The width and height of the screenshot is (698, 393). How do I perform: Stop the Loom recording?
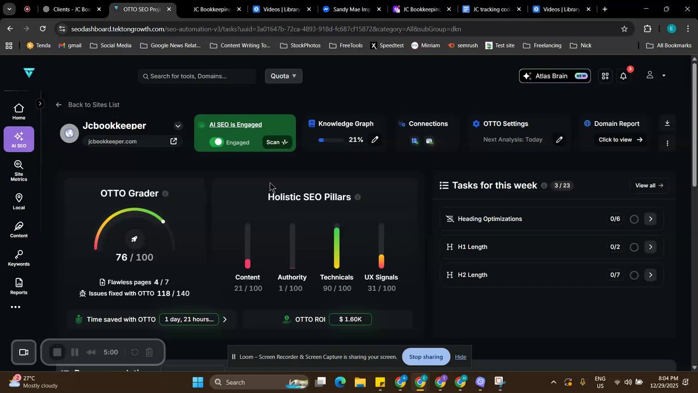tap(57, 352)
